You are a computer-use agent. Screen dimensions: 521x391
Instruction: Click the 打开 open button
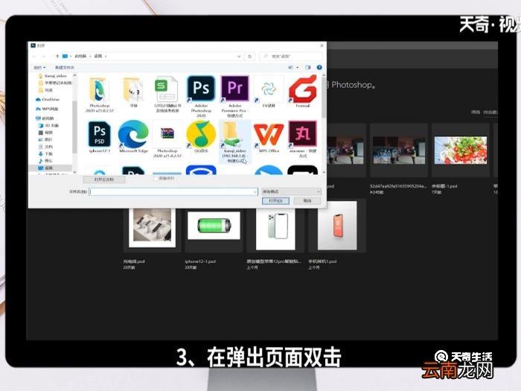point(275,201)
